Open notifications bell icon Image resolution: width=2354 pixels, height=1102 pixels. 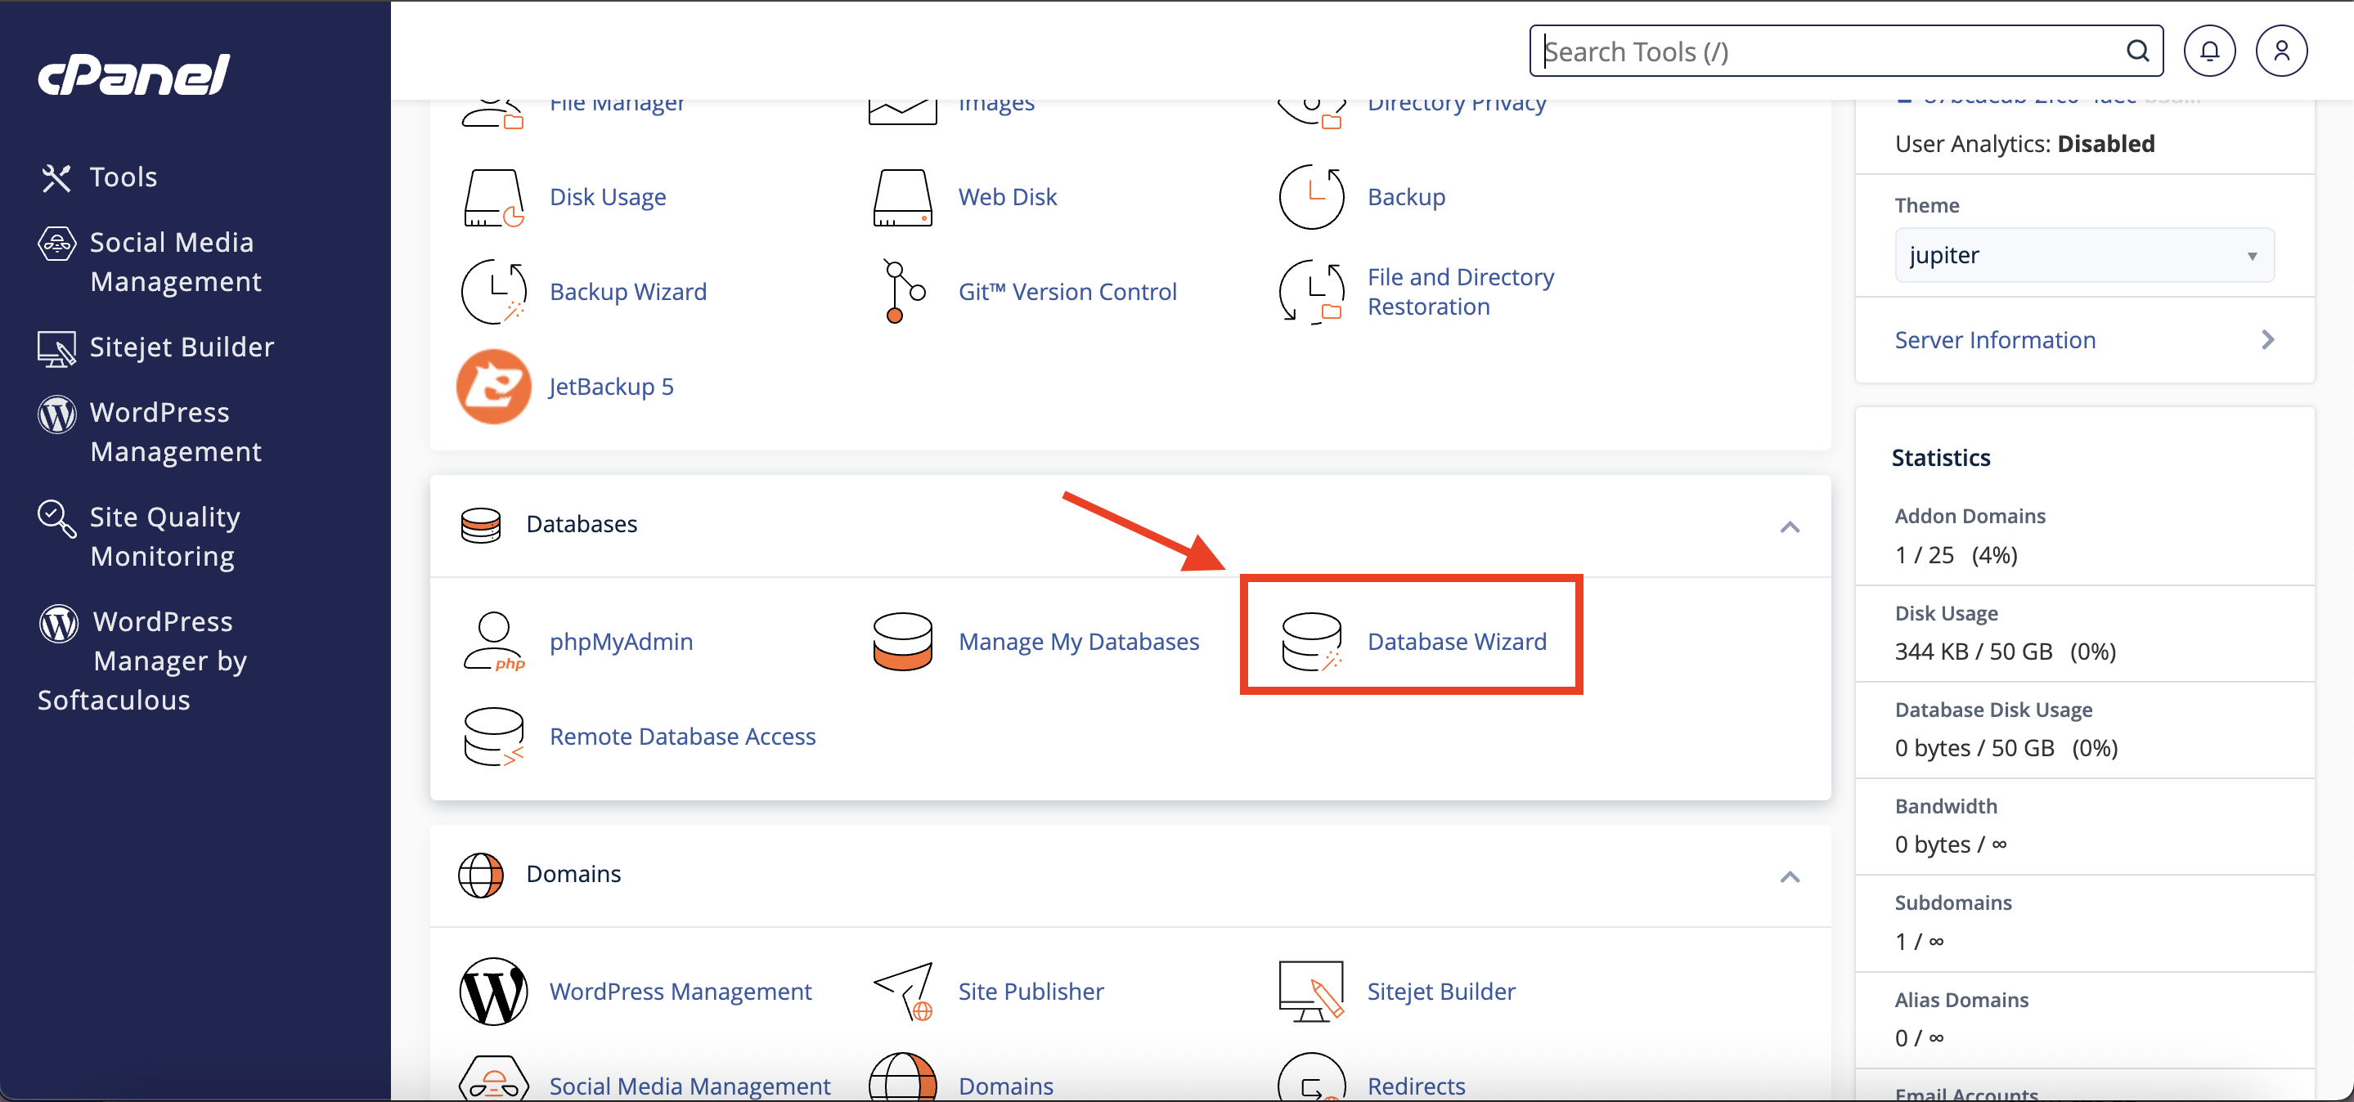(2208, 52)
